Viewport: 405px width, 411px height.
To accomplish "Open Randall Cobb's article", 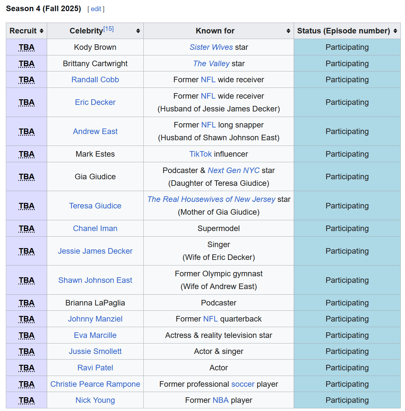I will tap(95, 80).
